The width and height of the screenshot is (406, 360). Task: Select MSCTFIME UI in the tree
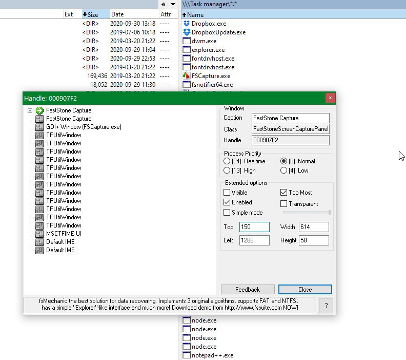(x=64, y=234)
